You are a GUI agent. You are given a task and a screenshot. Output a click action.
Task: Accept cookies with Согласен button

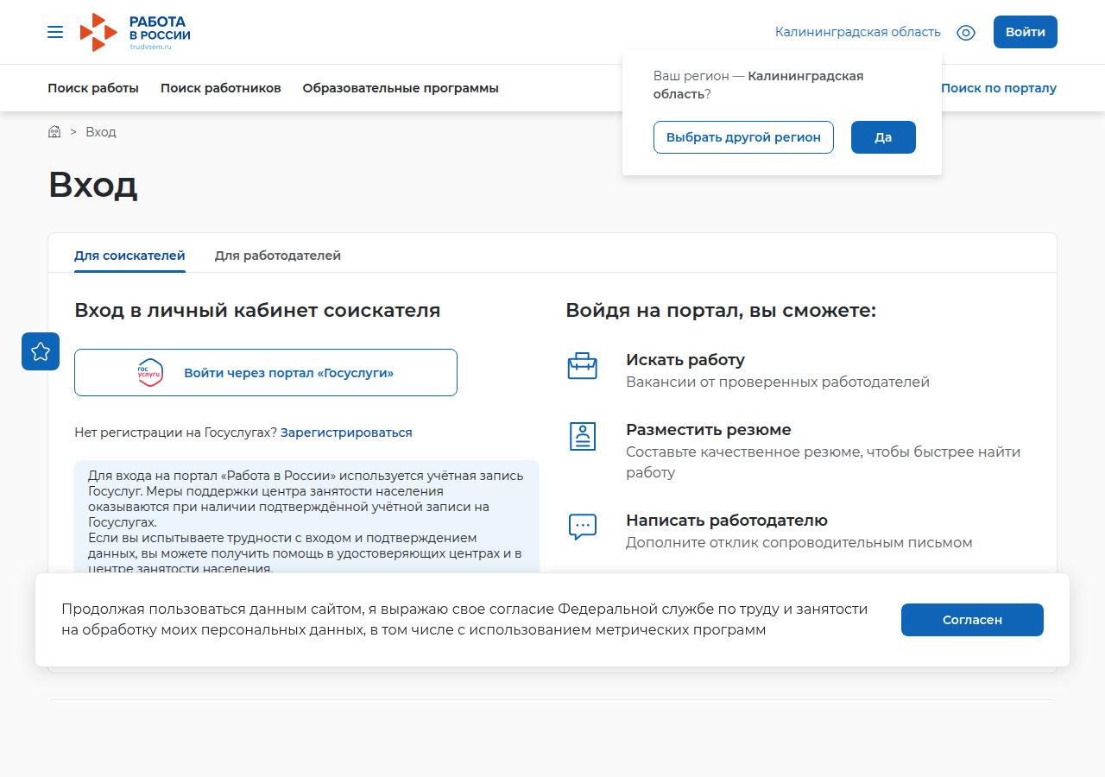(972, 620)
